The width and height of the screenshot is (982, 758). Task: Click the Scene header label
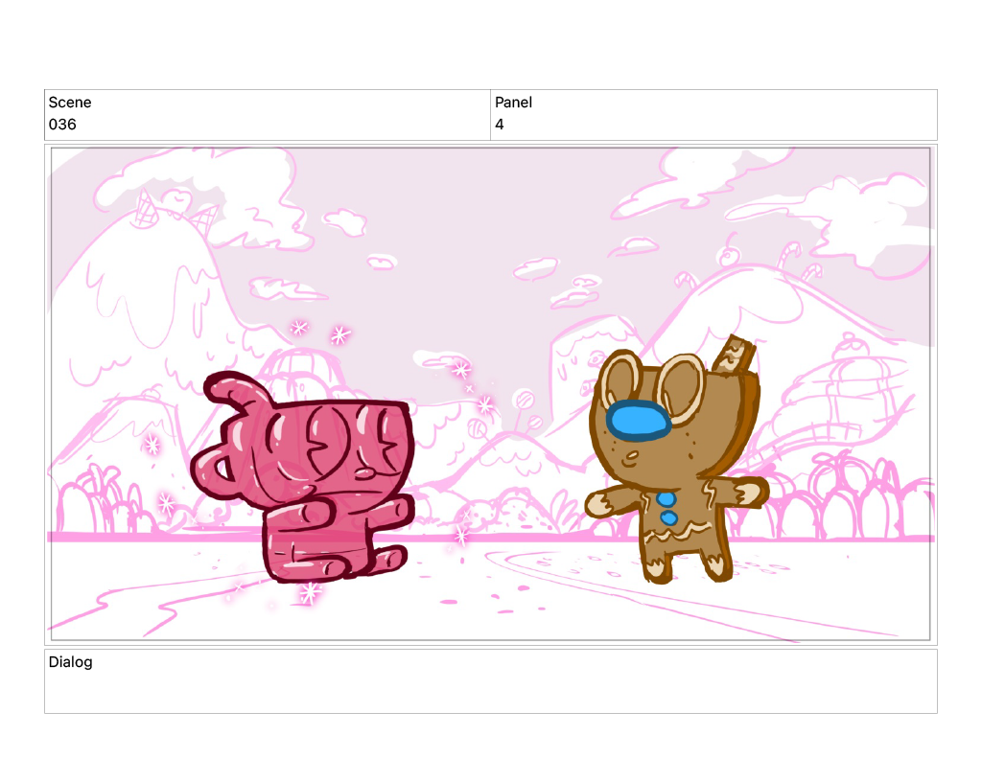[70, 103]
